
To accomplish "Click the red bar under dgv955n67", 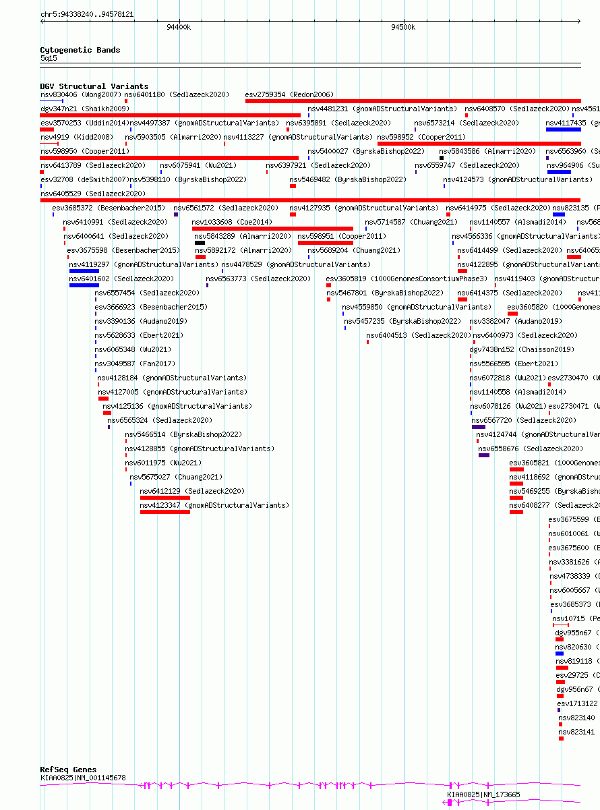I will click(560, 639).
